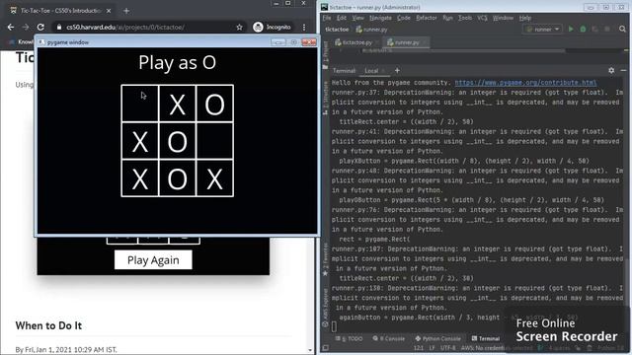
Task: Select the Terminal tool window tab at bottom
Action: 486,338
